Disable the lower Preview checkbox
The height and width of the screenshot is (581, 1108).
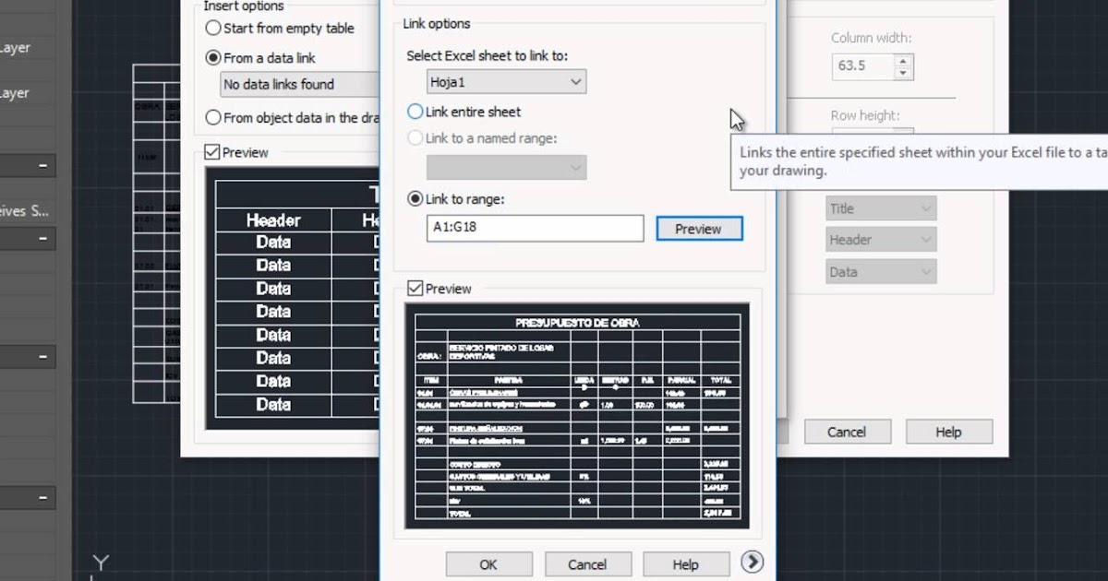click(414, 288)
